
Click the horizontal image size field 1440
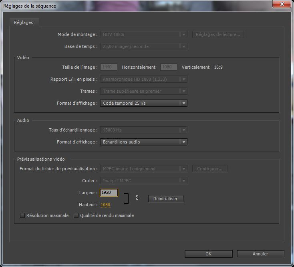pos(109,67)
